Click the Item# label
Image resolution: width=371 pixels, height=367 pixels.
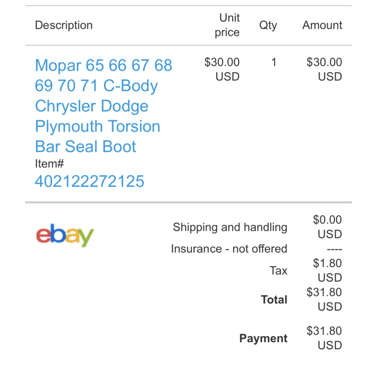tap(50, 164)
